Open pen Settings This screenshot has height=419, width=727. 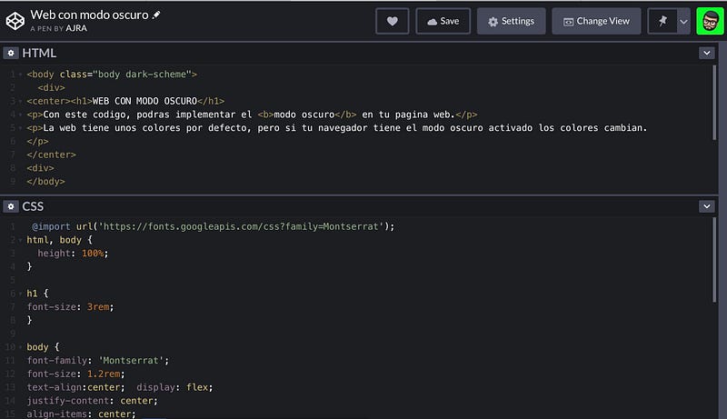[511, 21]
